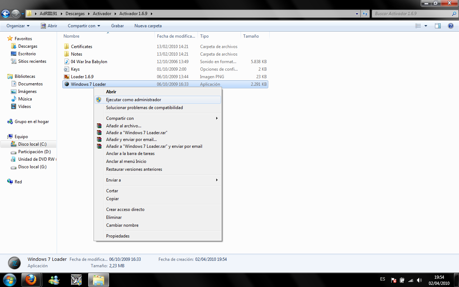Viewport: 459px width, 287px height.
Task: Launch Firefox from the taskbar
Action: click(x=31, y=280)
